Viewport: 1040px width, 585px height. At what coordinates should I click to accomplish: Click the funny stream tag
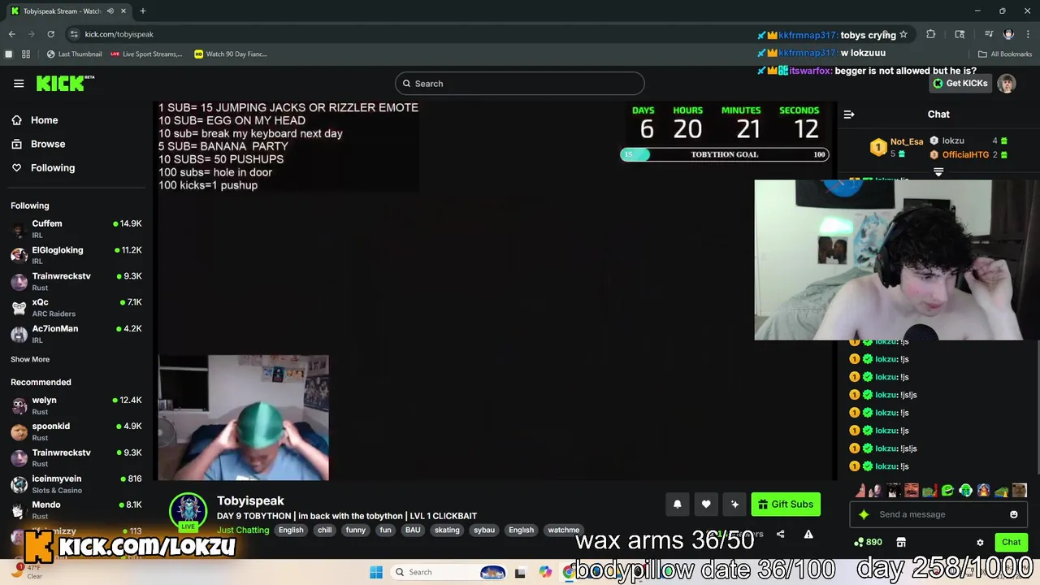pos(356,531)
